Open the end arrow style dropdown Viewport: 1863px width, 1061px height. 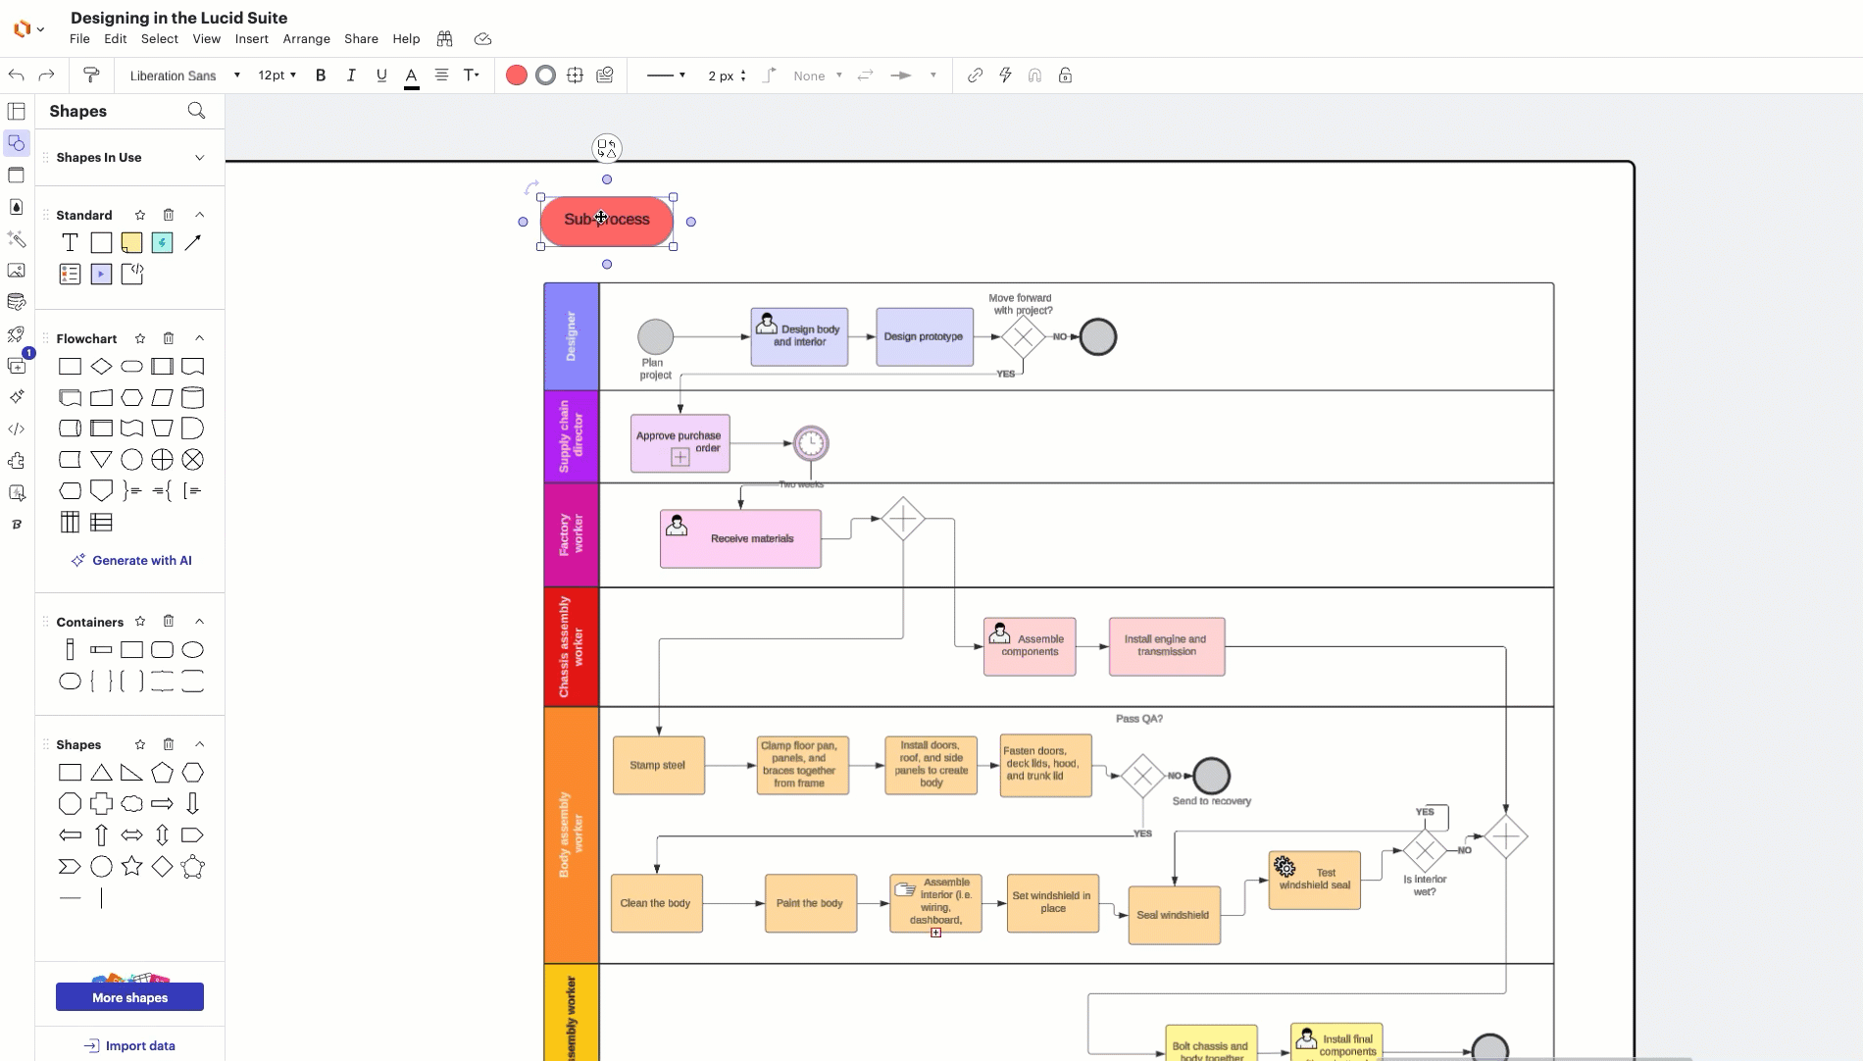click(913, 76)
